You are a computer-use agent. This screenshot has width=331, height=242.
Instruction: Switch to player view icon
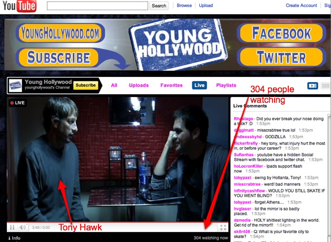pyautogui.click(x=313, y=86)
